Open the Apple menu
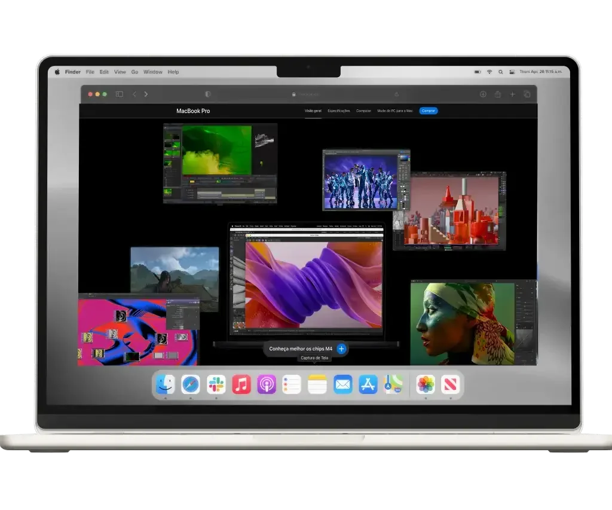612x510 pixels. click(x=57, y=72)
